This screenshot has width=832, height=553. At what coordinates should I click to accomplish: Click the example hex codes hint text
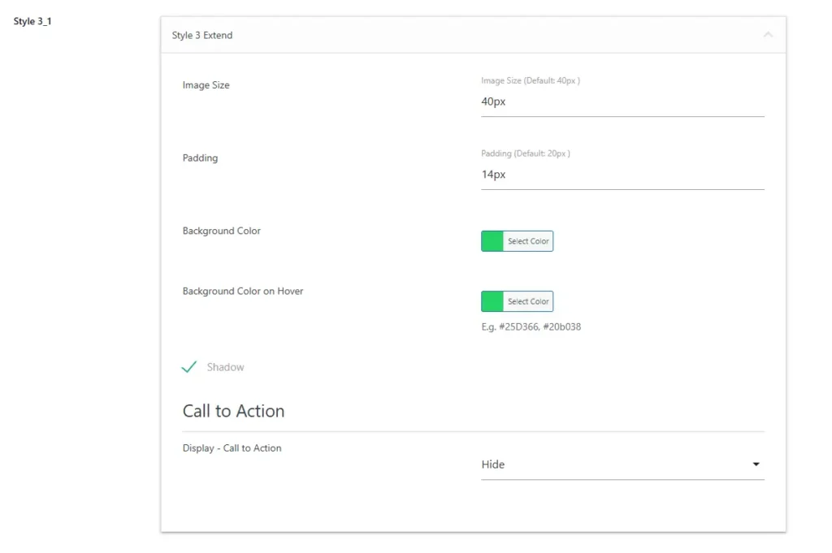(531, 327)
